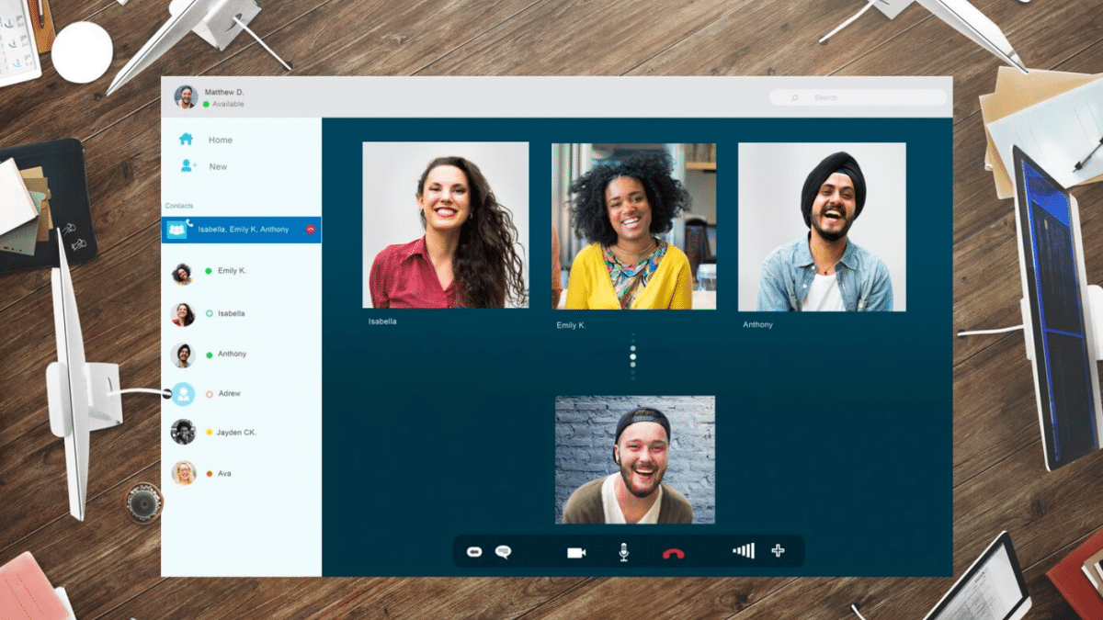Viewport: 1103px width, 620px height.
Task: Open the Jayden CK. contact entry
Action: [230, 432]
